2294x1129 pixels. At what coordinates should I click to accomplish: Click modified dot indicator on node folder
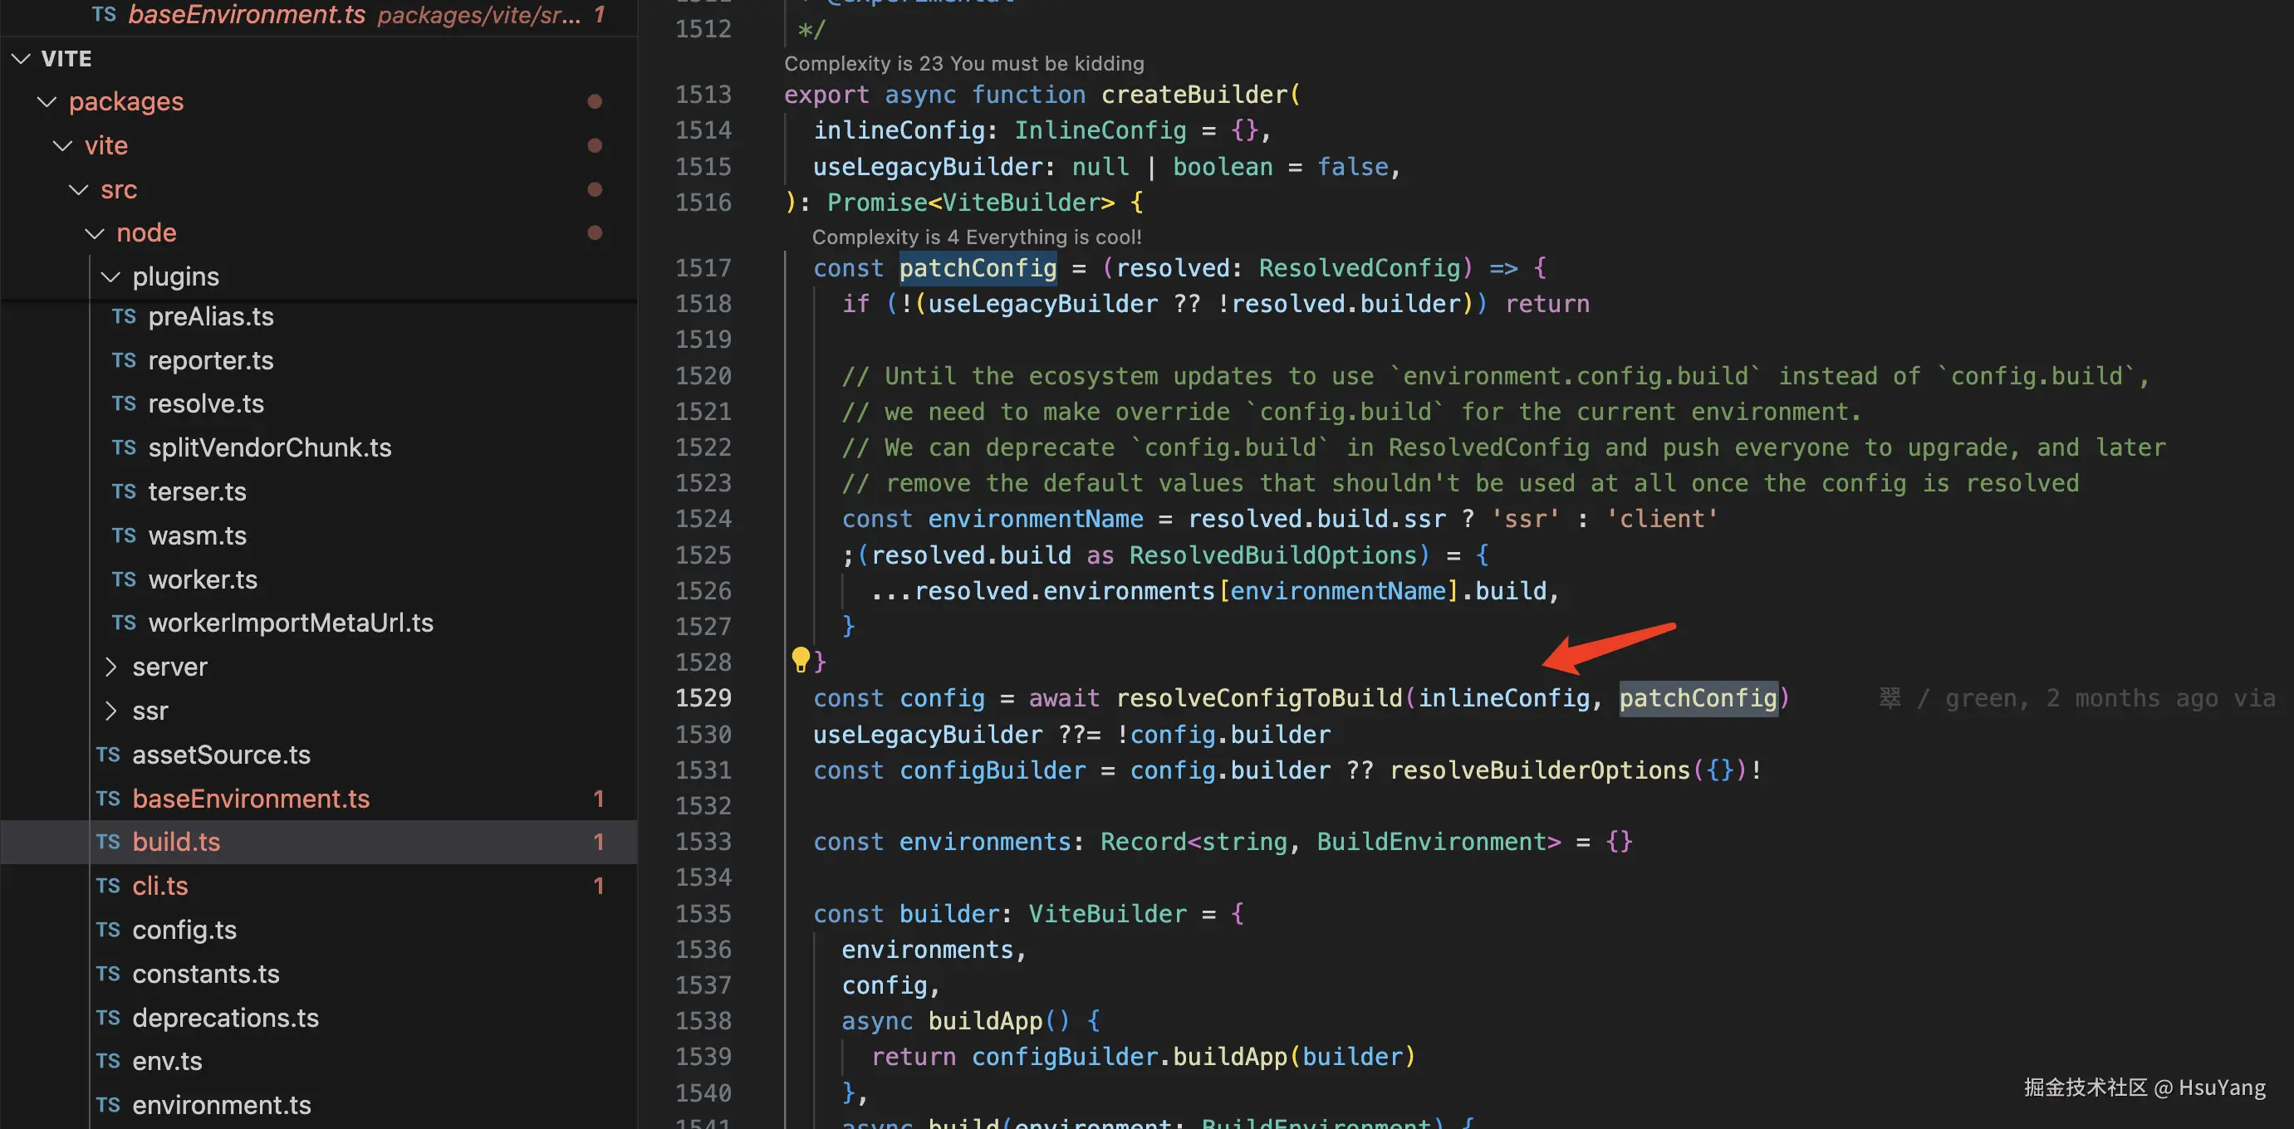(x=595, y=232)
